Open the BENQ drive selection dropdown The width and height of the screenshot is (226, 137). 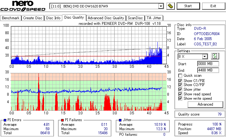pos(161,6)
